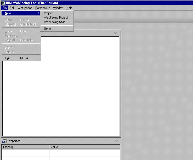Close the Properties view
Viewport: 193px width, 160px height.
116,141
